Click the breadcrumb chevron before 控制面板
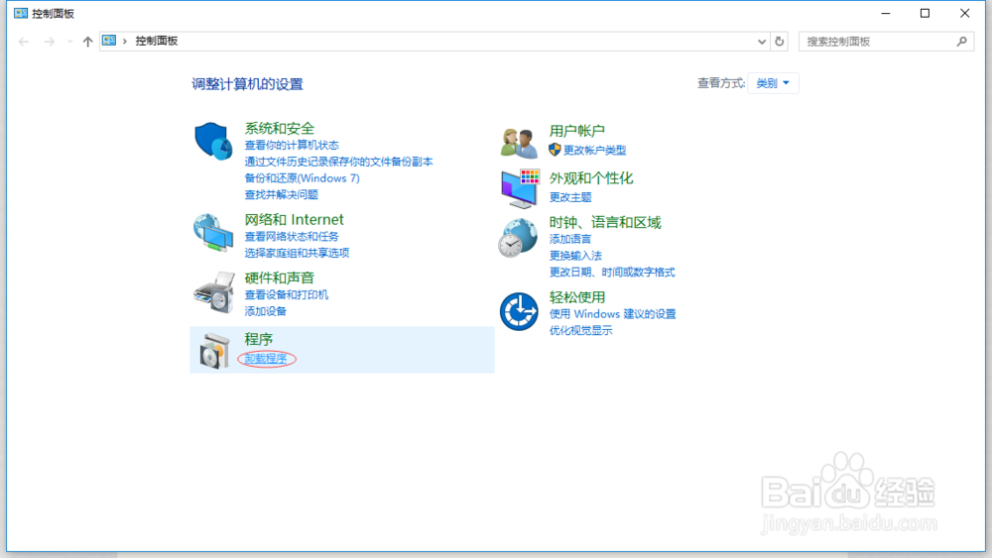Viewport: 992px width, 558px height. click(x=125, y=41)
